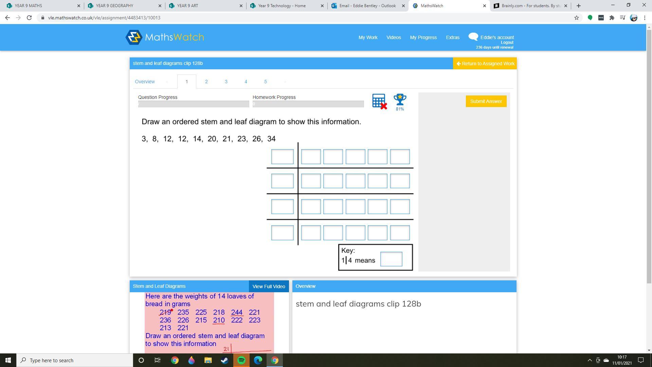The height and width of the screenshot is (367, 652).
Task: Open the View Full Video link
Action: (x=269, y=286)
